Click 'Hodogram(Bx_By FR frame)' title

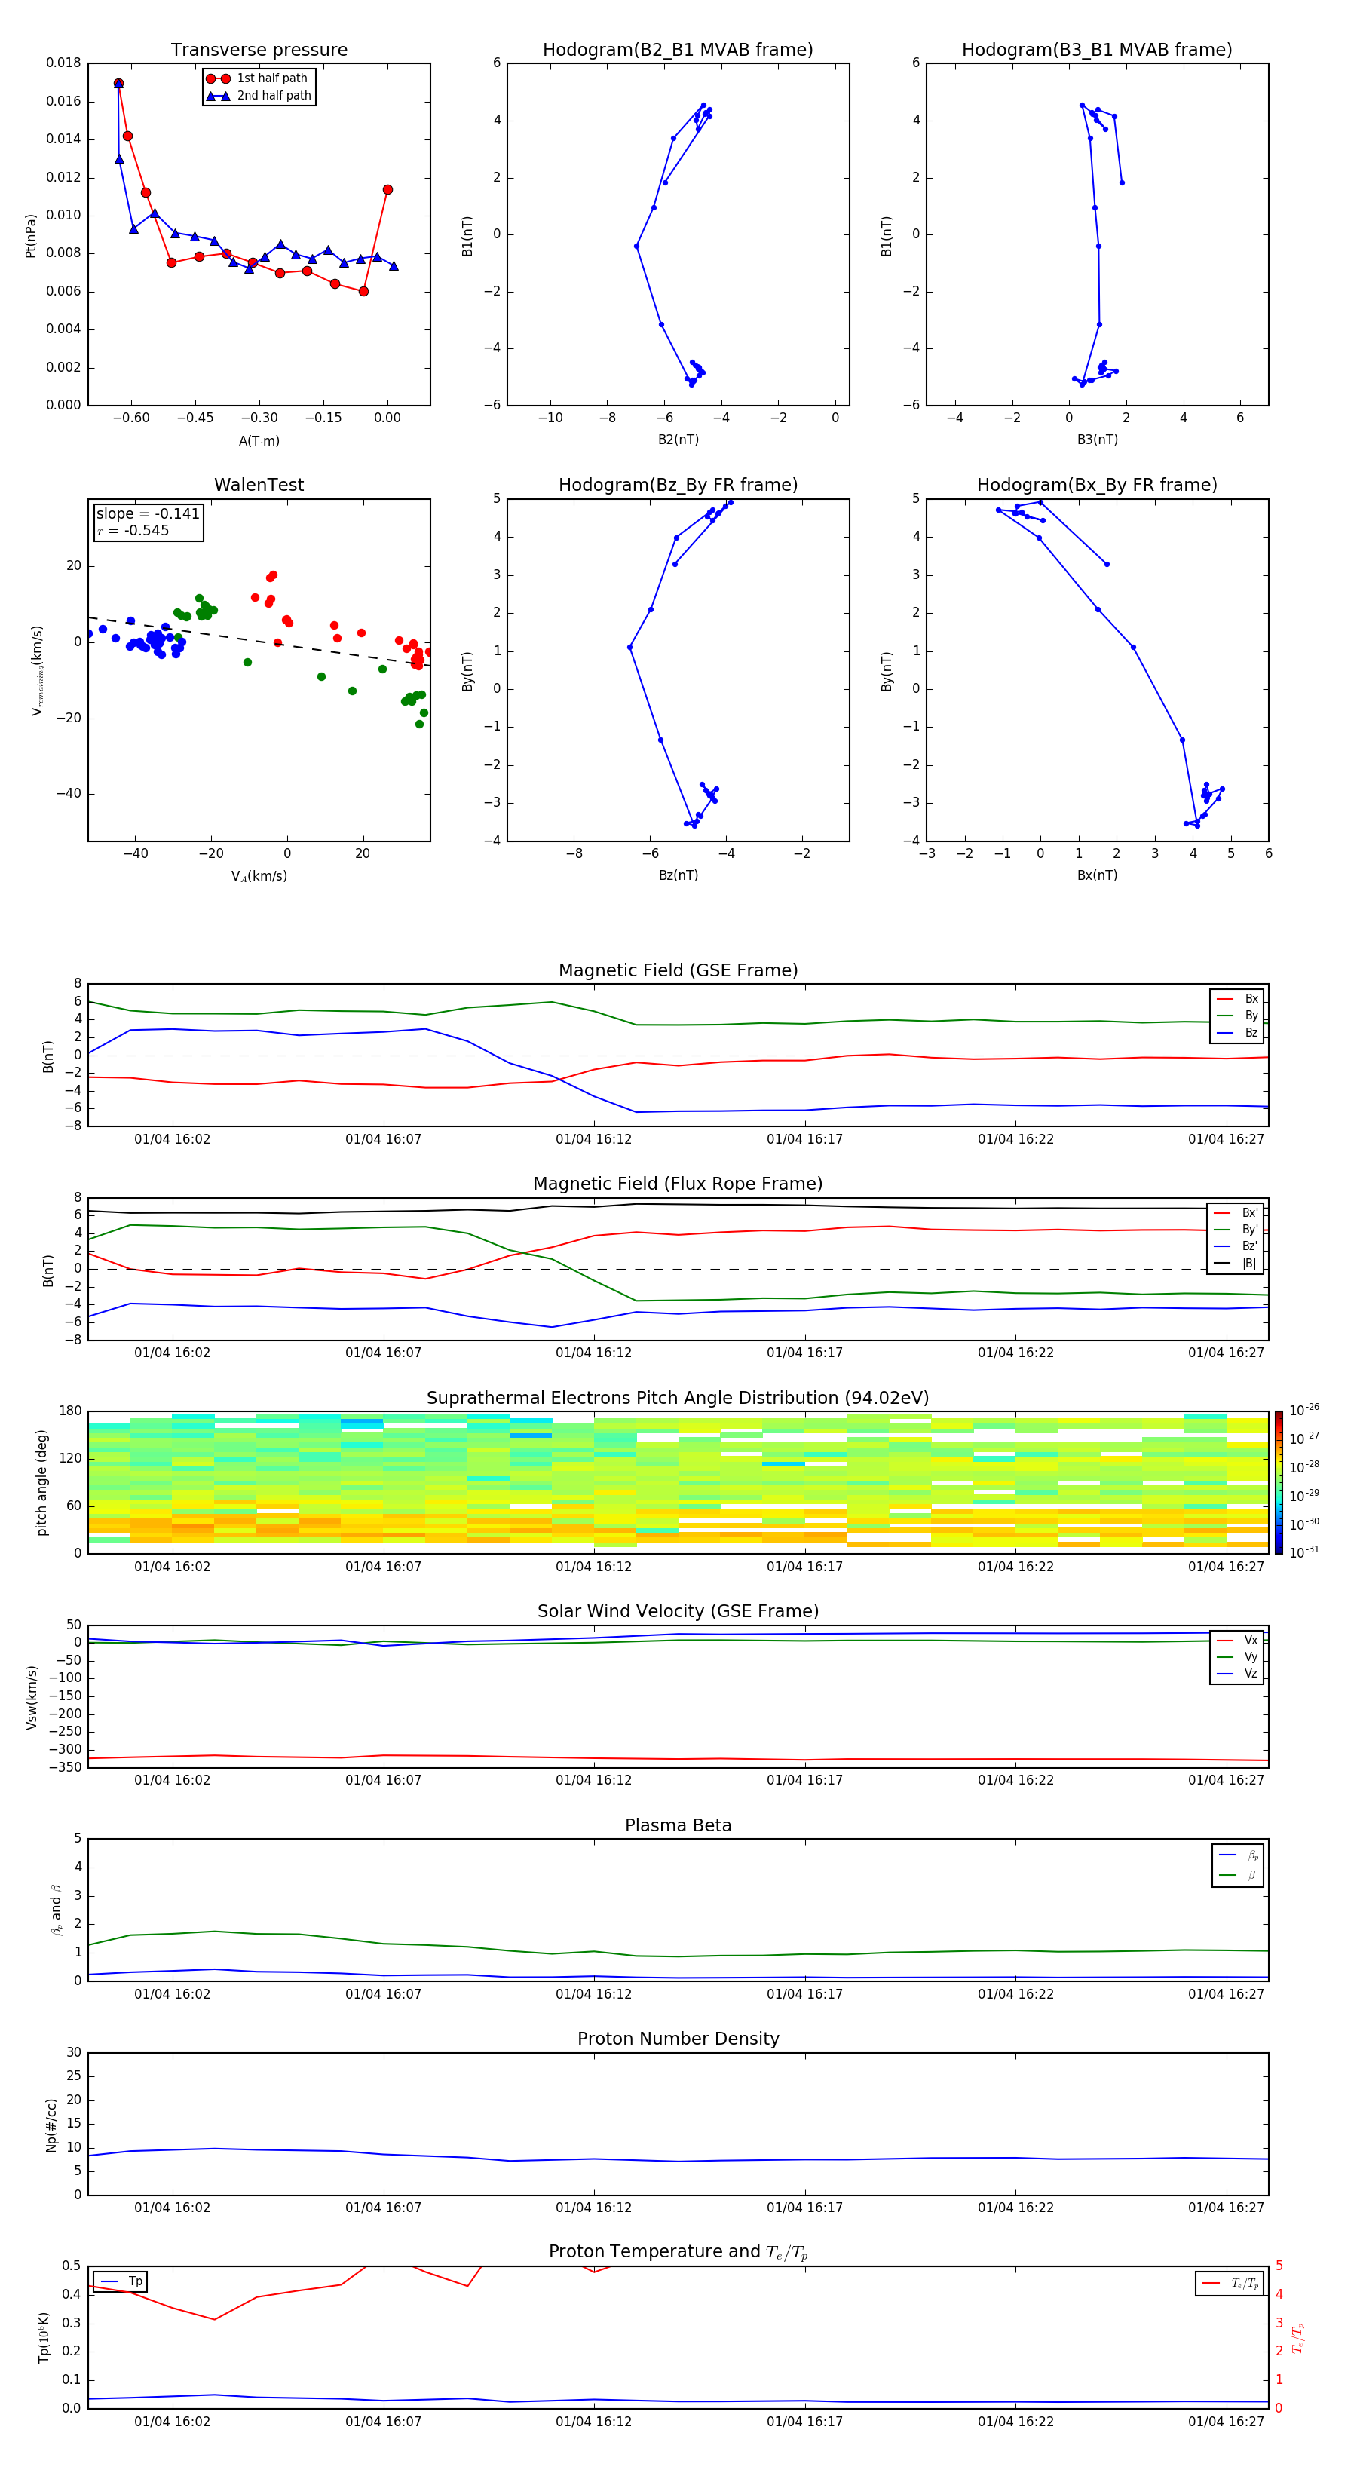[1097, 485]
